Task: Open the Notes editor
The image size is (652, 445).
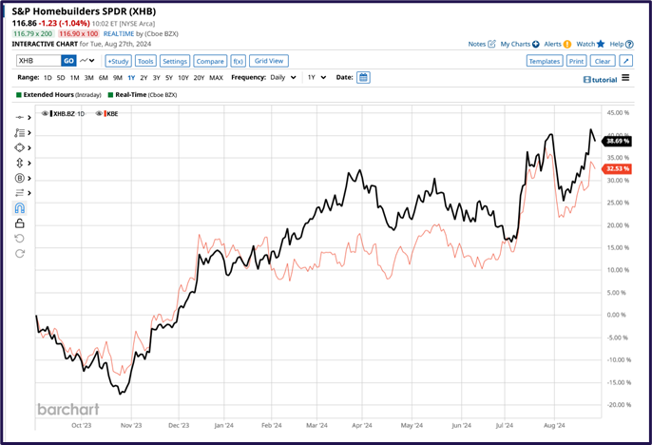Action: [482, 44]
